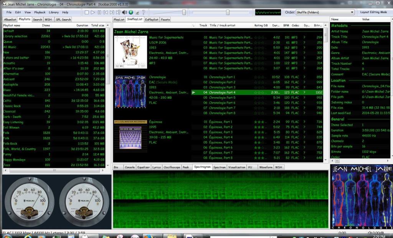The width and height of the screenshot is (393, 238).
Task: Open the Playback menu
Action: tap(40, 12)
